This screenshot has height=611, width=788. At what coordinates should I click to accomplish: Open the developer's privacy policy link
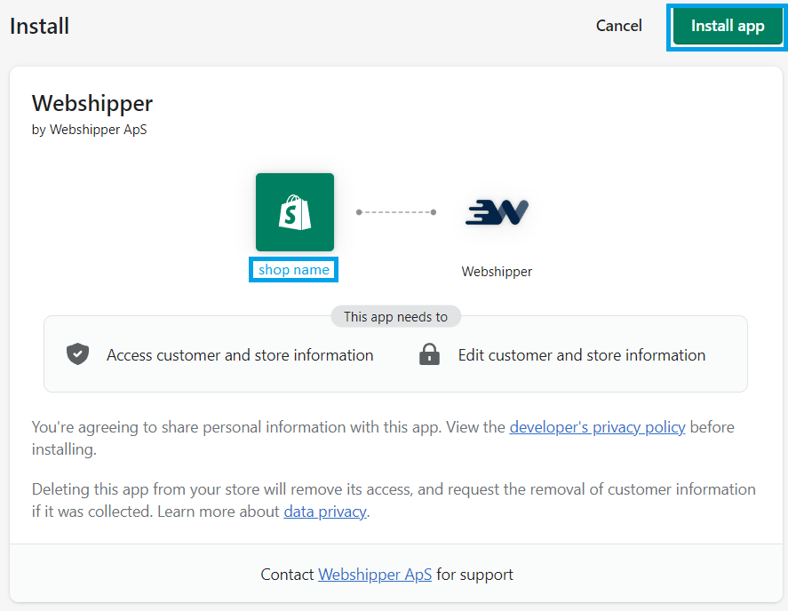point(597,427)
